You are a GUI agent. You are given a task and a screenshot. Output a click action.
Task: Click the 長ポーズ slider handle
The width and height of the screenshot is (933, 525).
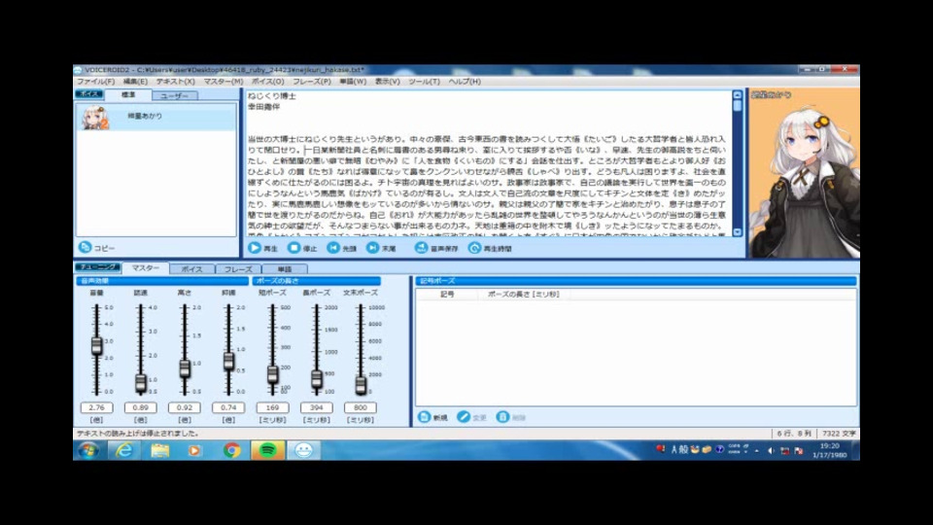pyautogui.click(x=317, y=378)
